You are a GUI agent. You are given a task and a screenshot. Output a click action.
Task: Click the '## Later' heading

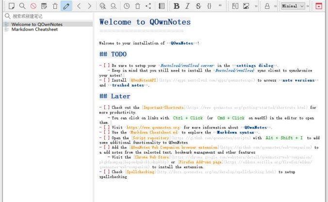115,97
